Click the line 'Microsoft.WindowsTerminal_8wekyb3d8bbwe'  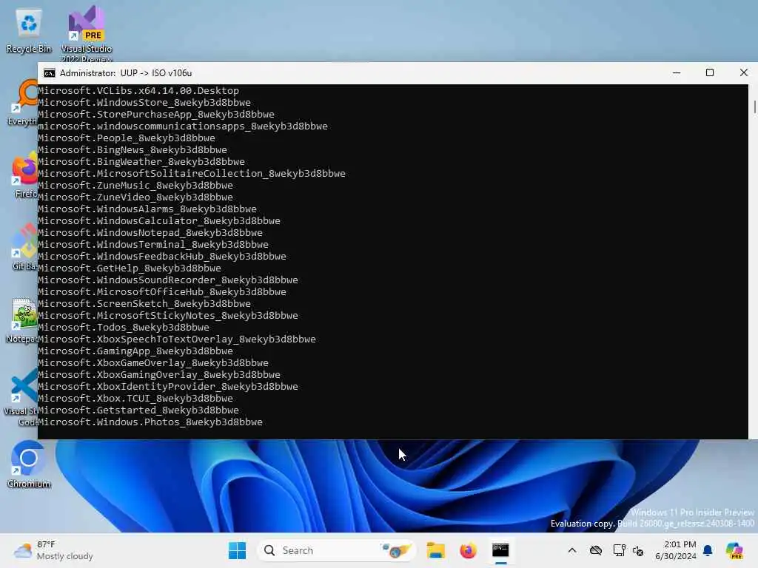click(153, 244)
